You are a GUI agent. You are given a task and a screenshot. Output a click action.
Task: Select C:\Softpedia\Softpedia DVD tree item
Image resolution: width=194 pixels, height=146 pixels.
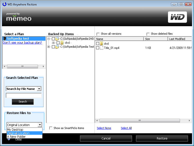pos(77,39)
